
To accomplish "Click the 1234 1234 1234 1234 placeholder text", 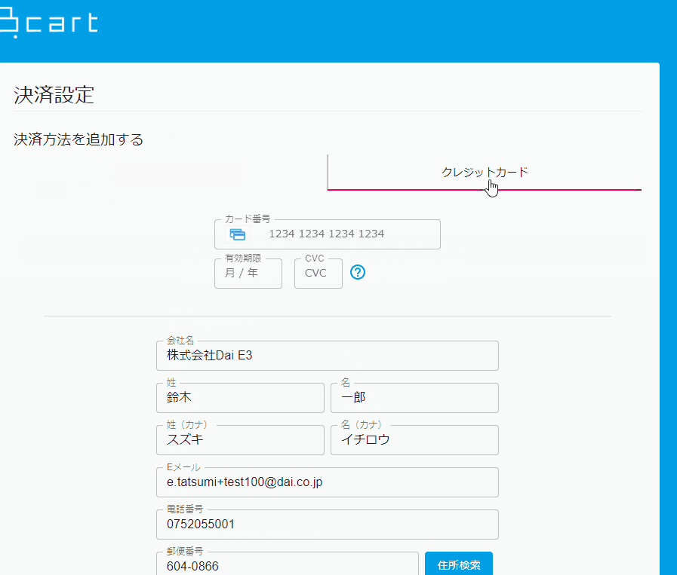I will click(x=326, y=234).
